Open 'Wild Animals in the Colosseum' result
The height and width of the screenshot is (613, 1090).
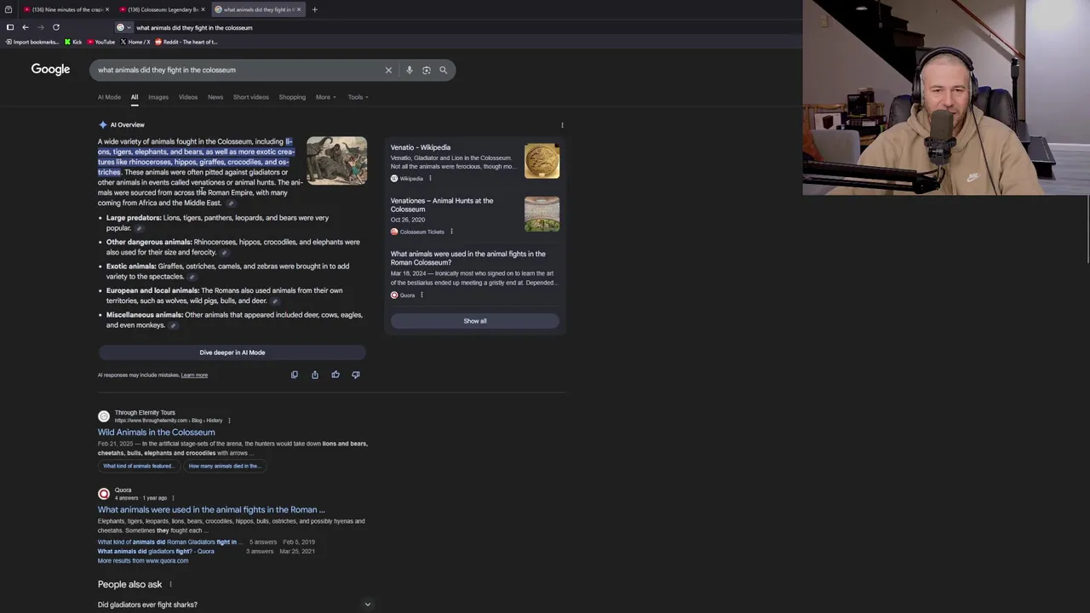(156, 433)
